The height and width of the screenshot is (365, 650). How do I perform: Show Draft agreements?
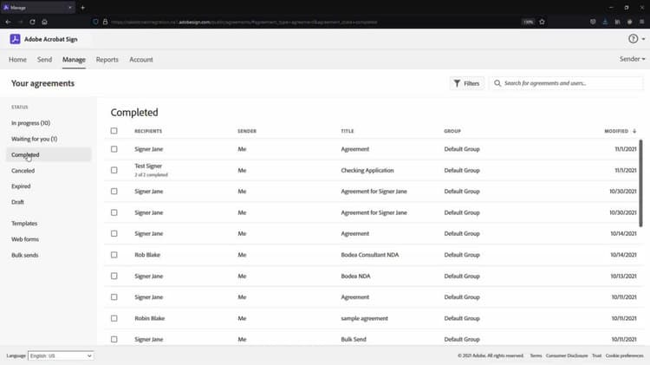coord(17,202)
